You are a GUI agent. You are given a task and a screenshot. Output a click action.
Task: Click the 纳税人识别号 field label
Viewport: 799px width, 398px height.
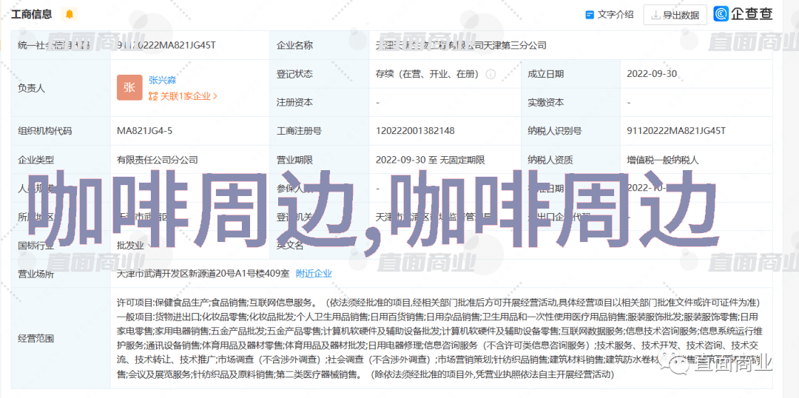coord(554,131)
